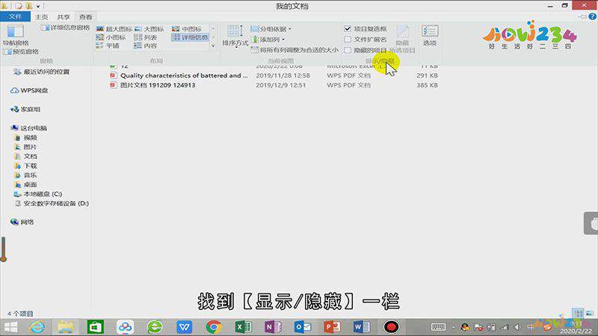
Task: Expand the layout gallery more arrow
Action: pyautogui.click(x=213, y=46)
